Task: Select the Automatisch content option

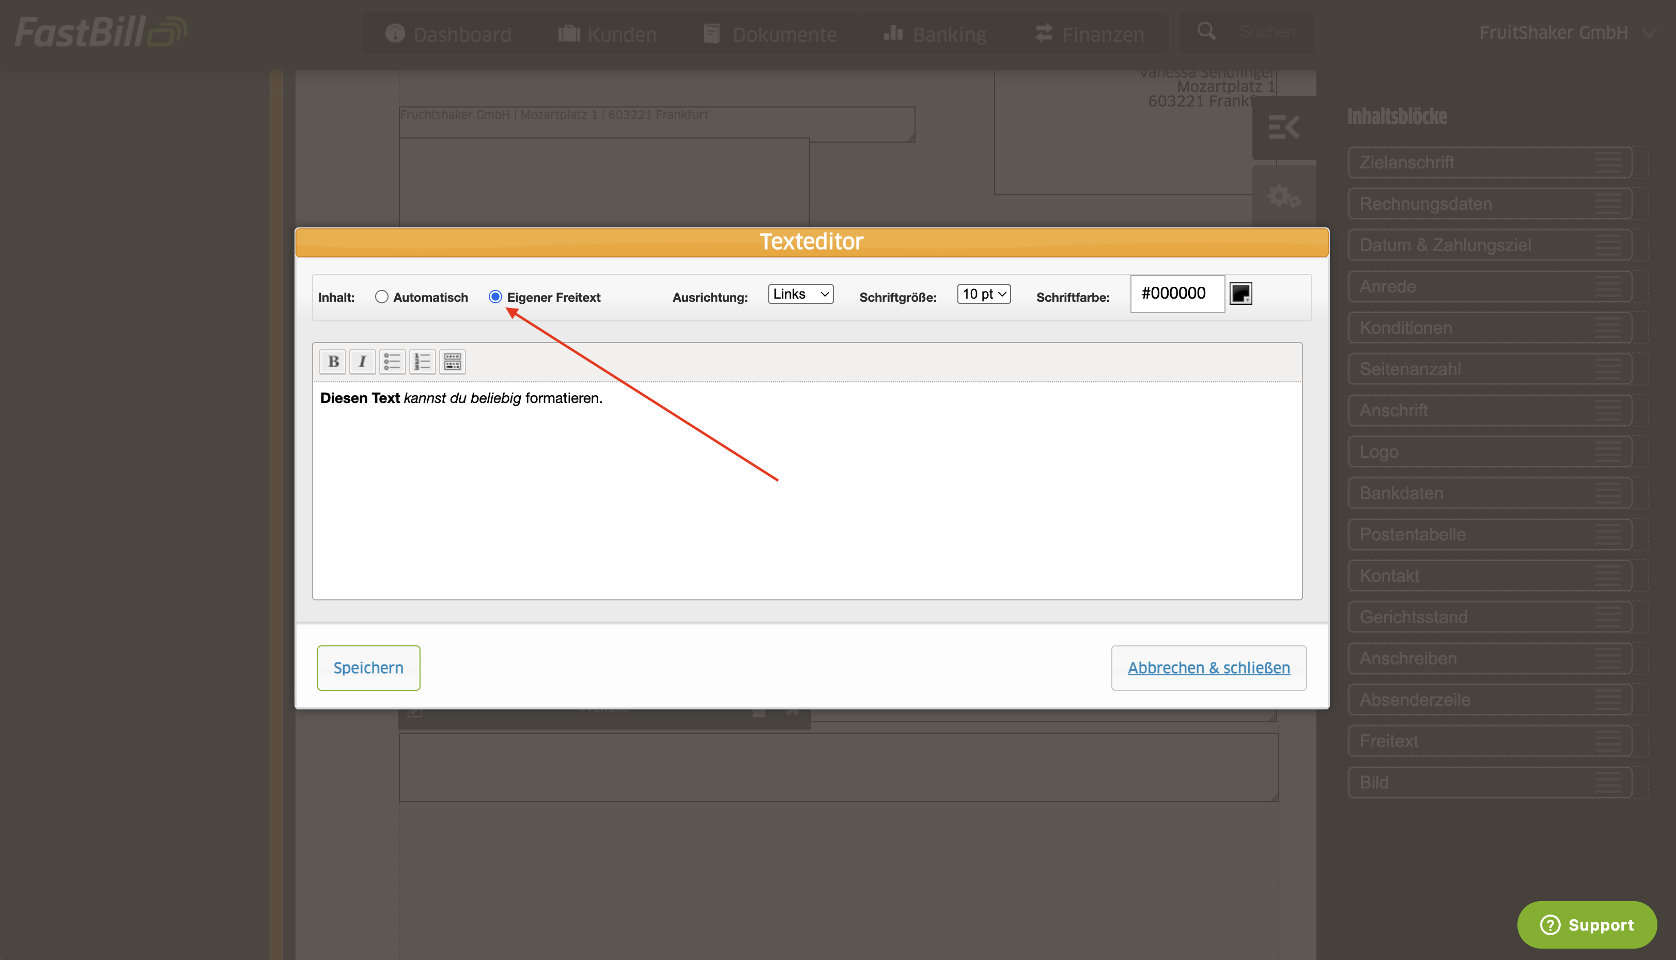Action: tap(381, 297)
